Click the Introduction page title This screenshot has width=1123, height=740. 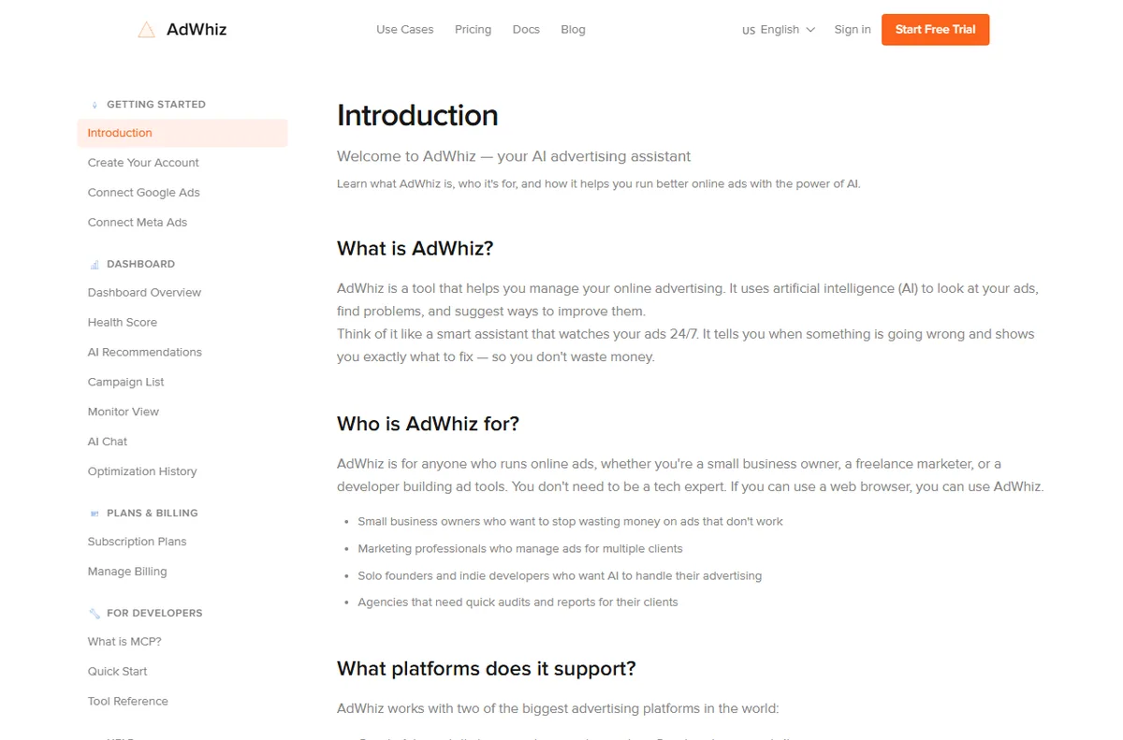417,116
